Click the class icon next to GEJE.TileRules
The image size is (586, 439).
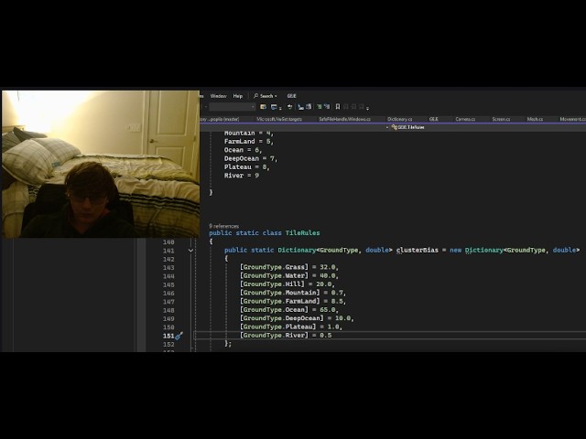point(394,127)
